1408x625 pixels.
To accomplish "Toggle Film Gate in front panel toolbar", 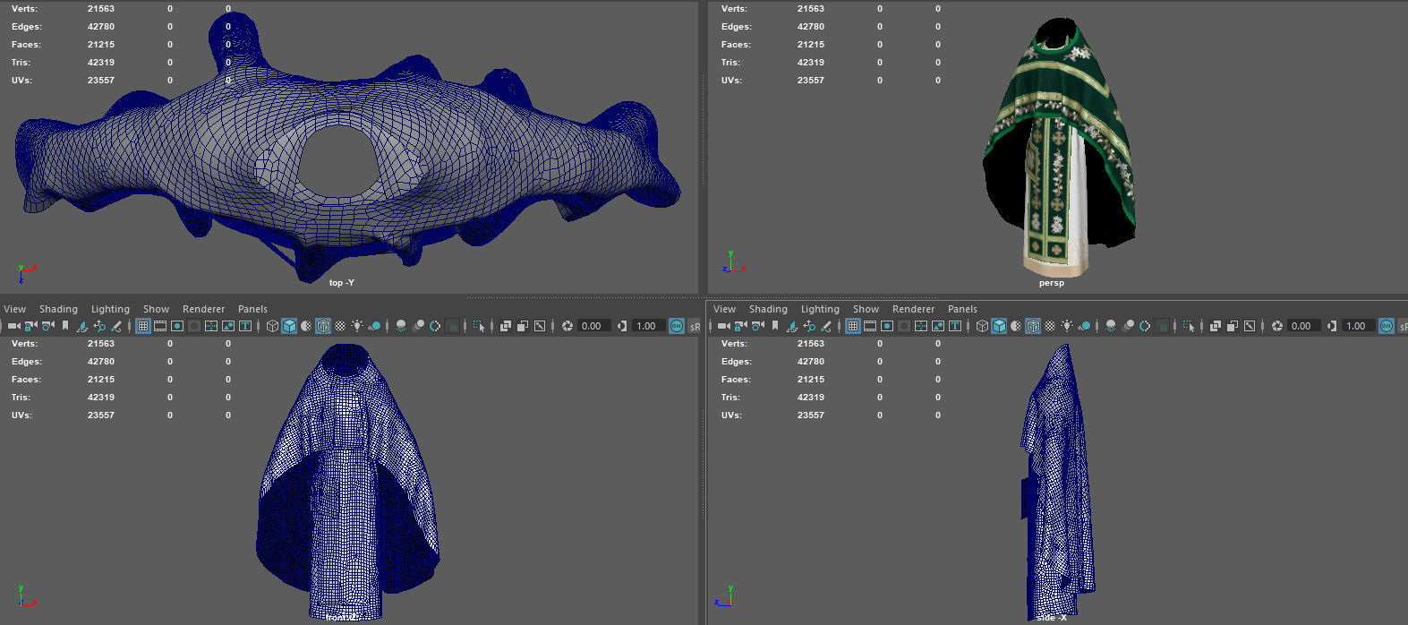I will pos(160,326).
